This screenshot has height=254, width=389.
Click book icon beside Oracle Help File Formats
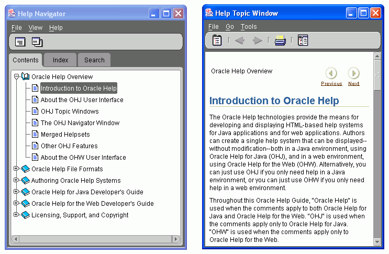tap(26, 169)
